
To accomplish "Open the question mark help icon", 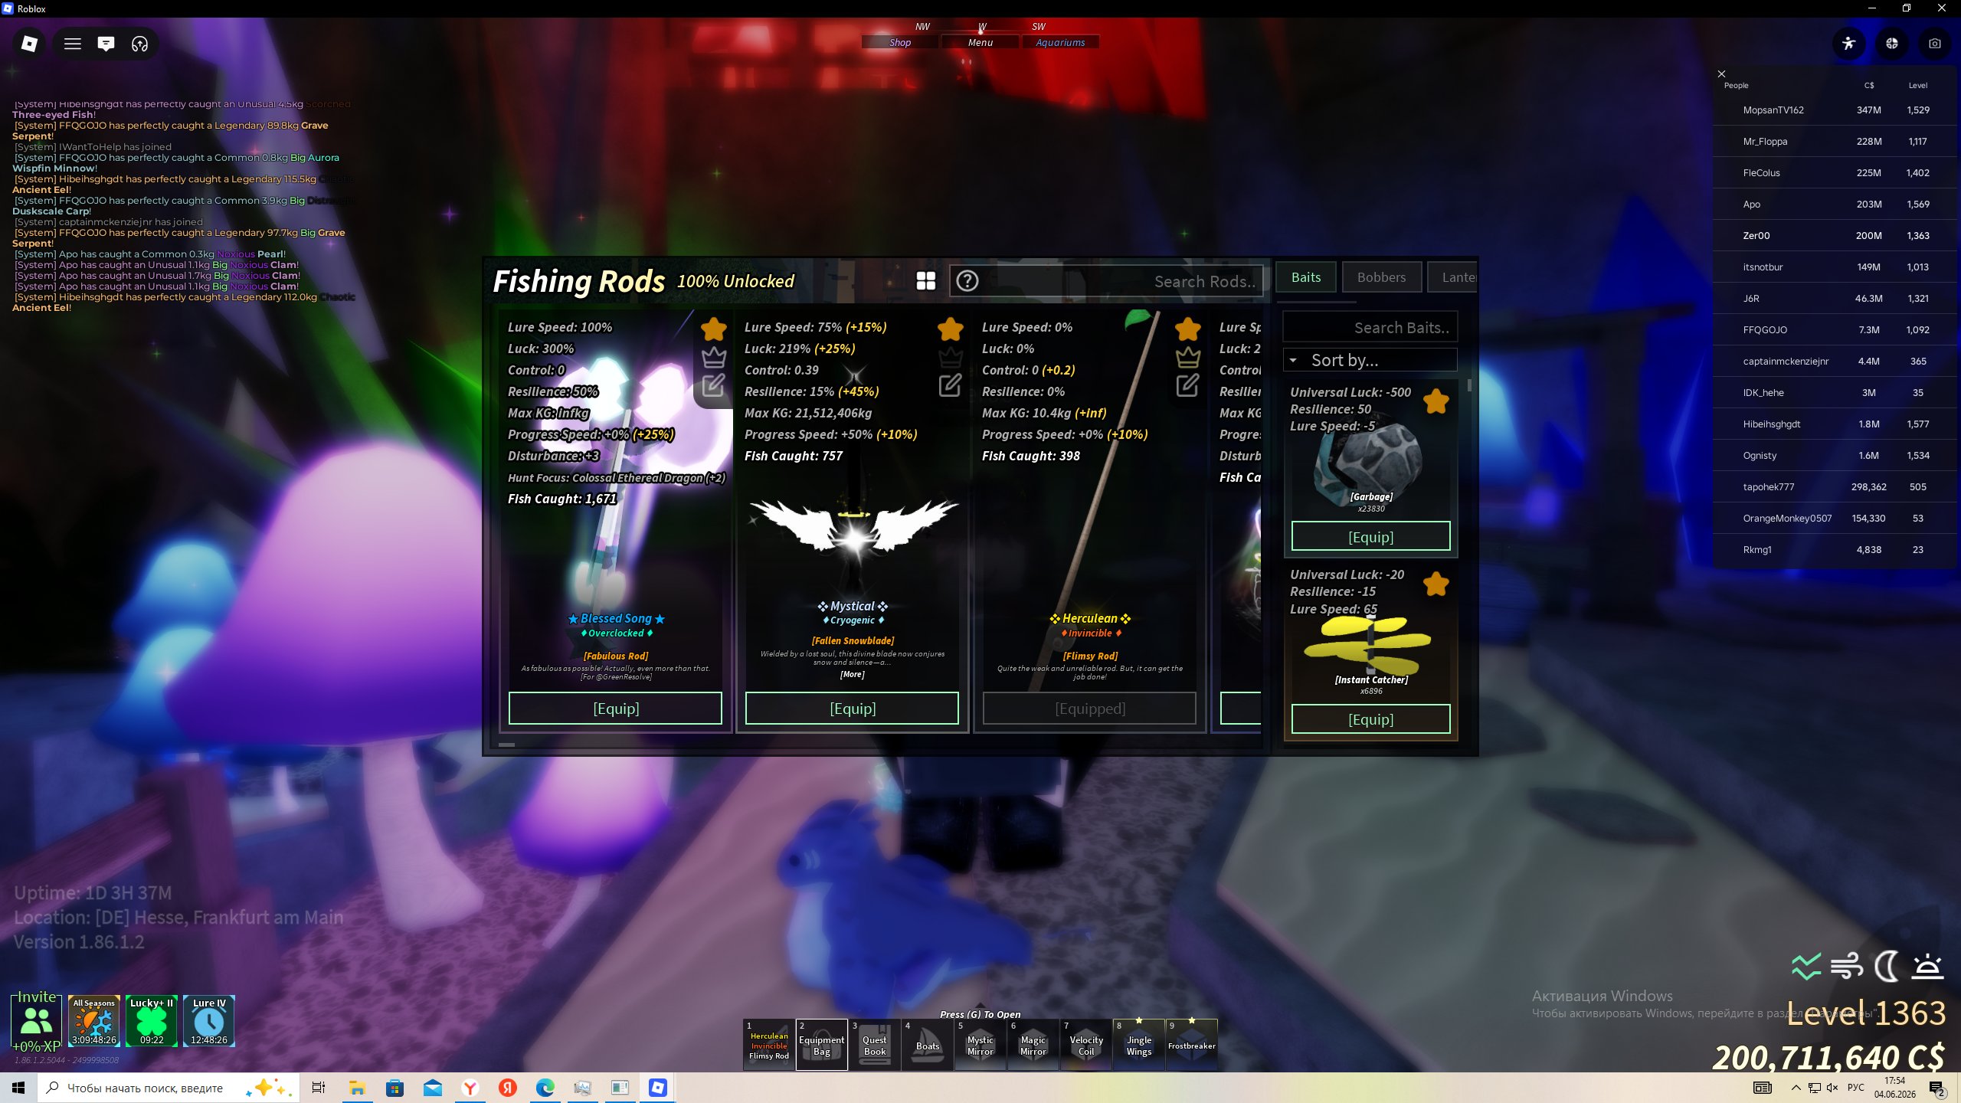I will tap(967, 281).
